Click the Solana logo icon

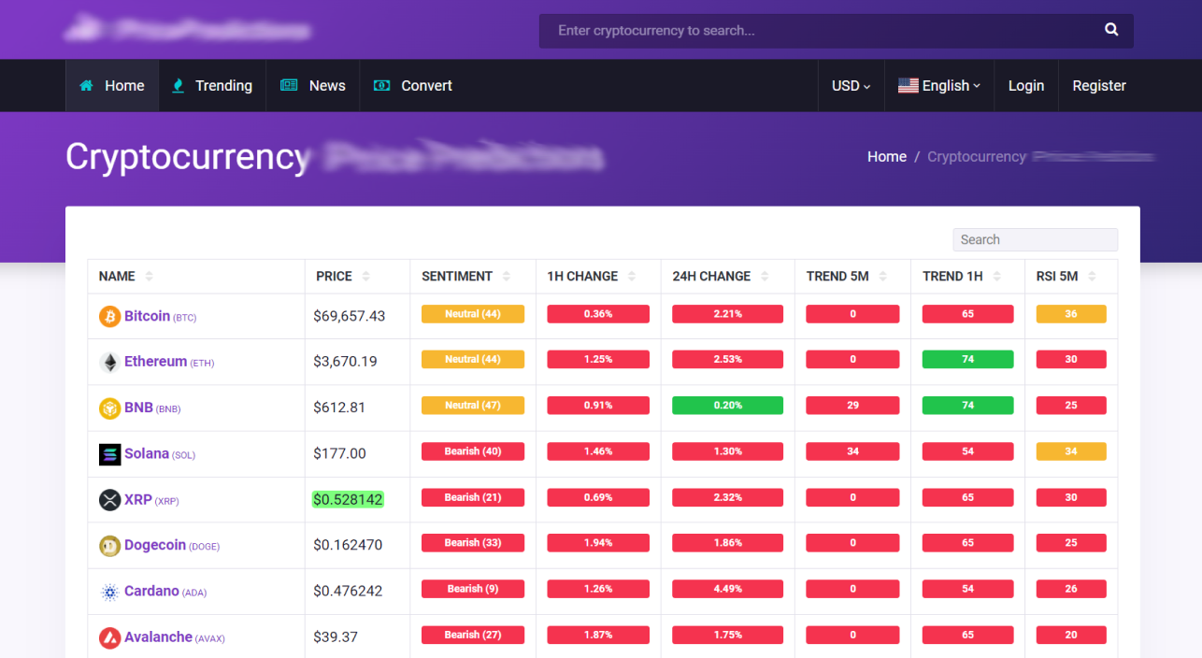pos(110,454)
